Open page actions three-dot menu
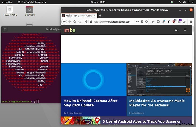 click(137, 22)
